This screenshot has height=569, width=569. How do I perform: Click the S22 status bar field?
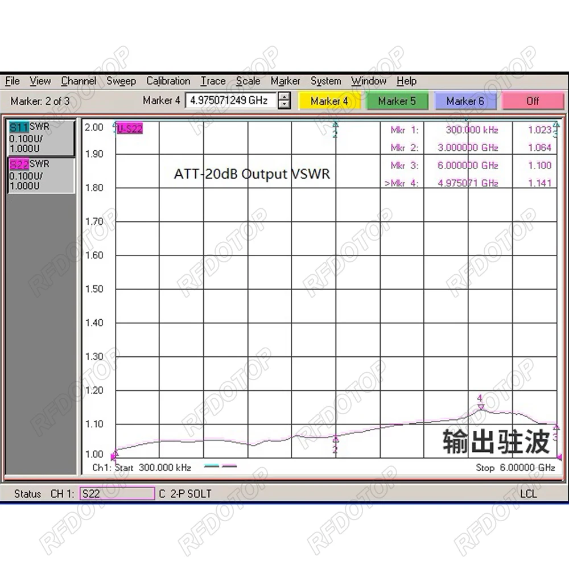pyautogui.click(x=117, y=493)
